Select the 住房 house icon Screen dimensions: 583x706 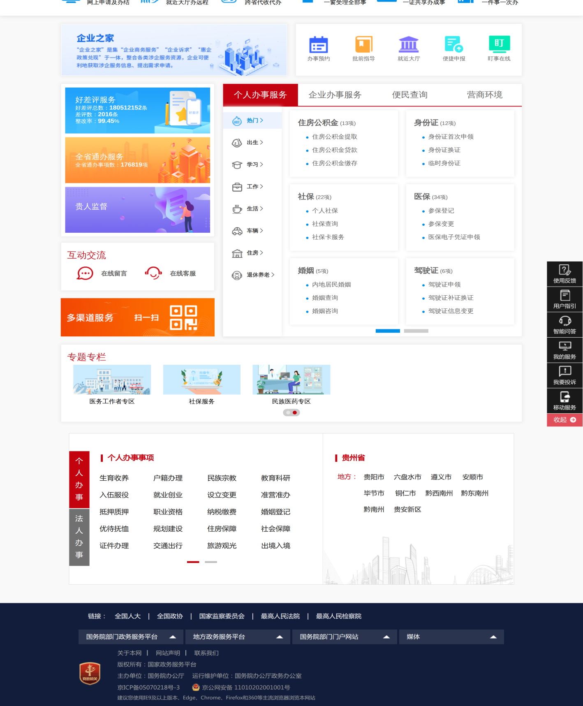(x=237, y=253)
